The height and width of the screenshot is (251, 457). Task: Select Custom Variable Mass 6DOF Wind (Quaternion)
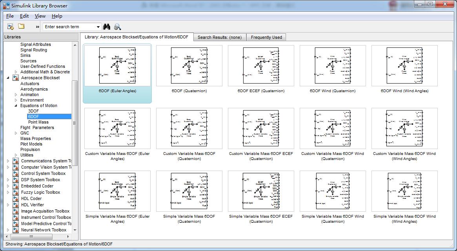(333, 135)
